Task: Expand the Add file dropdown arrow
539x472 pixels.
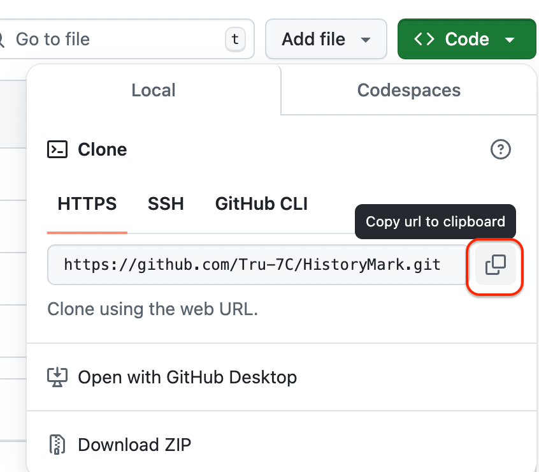Action: [365, 40]
